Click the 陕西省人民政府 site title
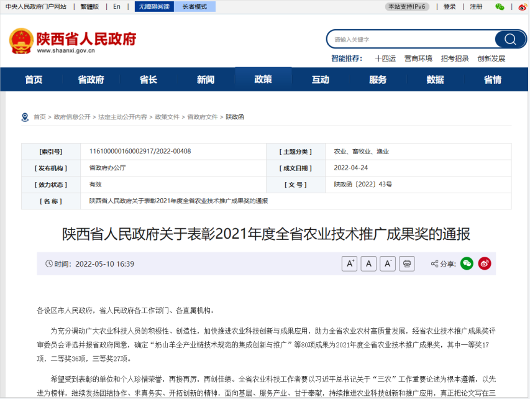 coord(86,39)
